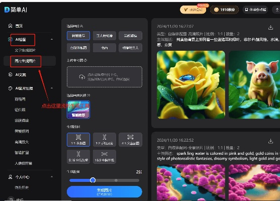Click the AI图片处理 palette icon
The image size is (280, 201).
[11, 88]
